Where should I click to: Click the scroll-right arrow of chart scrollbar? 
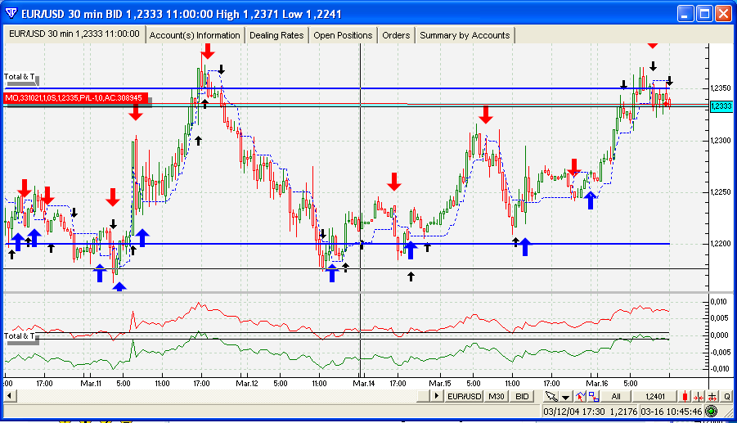click(437, 396)
